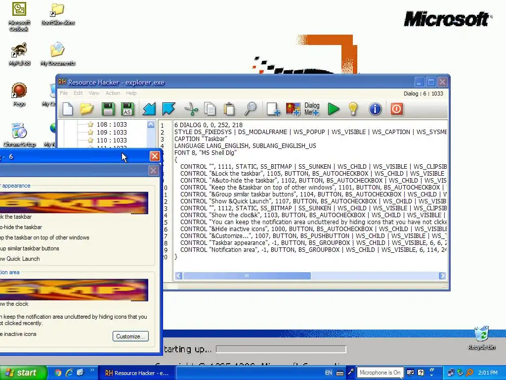Click the yellow light bulb icon
The image size is (506, 380).
coord(353,109)
